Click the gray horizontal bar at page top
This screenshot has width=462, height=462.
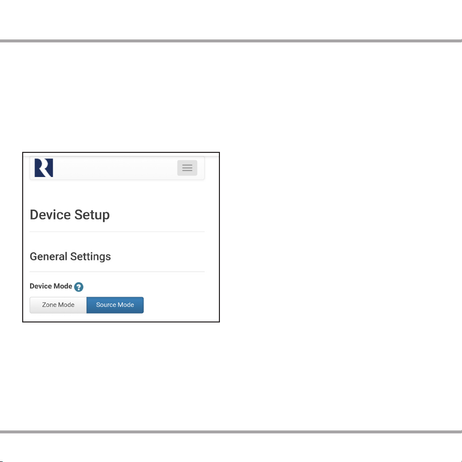[231, 41]
